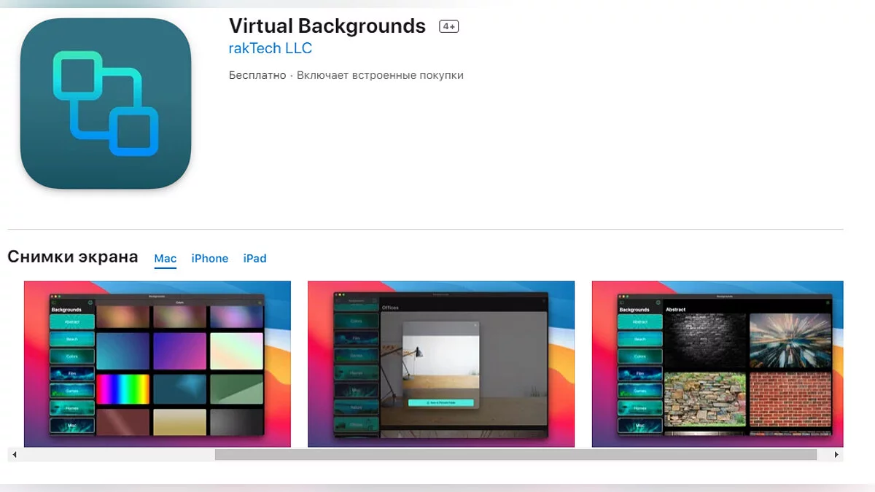The image size is (875, 492).
Task: Click the 4+ age rating badge
Action: tap(448, 27)
